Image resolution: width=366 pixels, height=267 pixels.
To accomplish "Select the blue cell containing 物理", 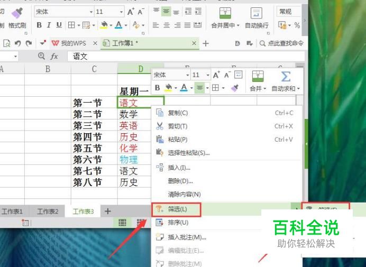I will point(134,160).
